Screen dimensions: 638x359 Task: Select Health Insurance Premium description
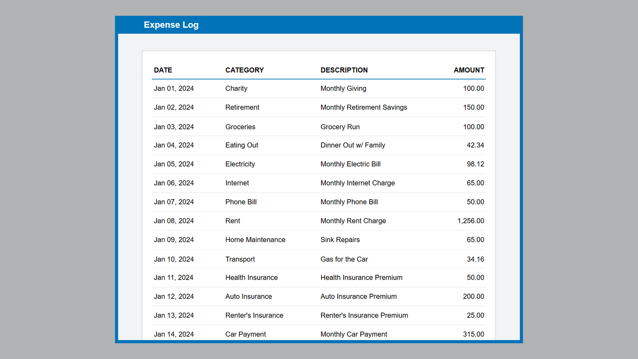pos(362,277)
